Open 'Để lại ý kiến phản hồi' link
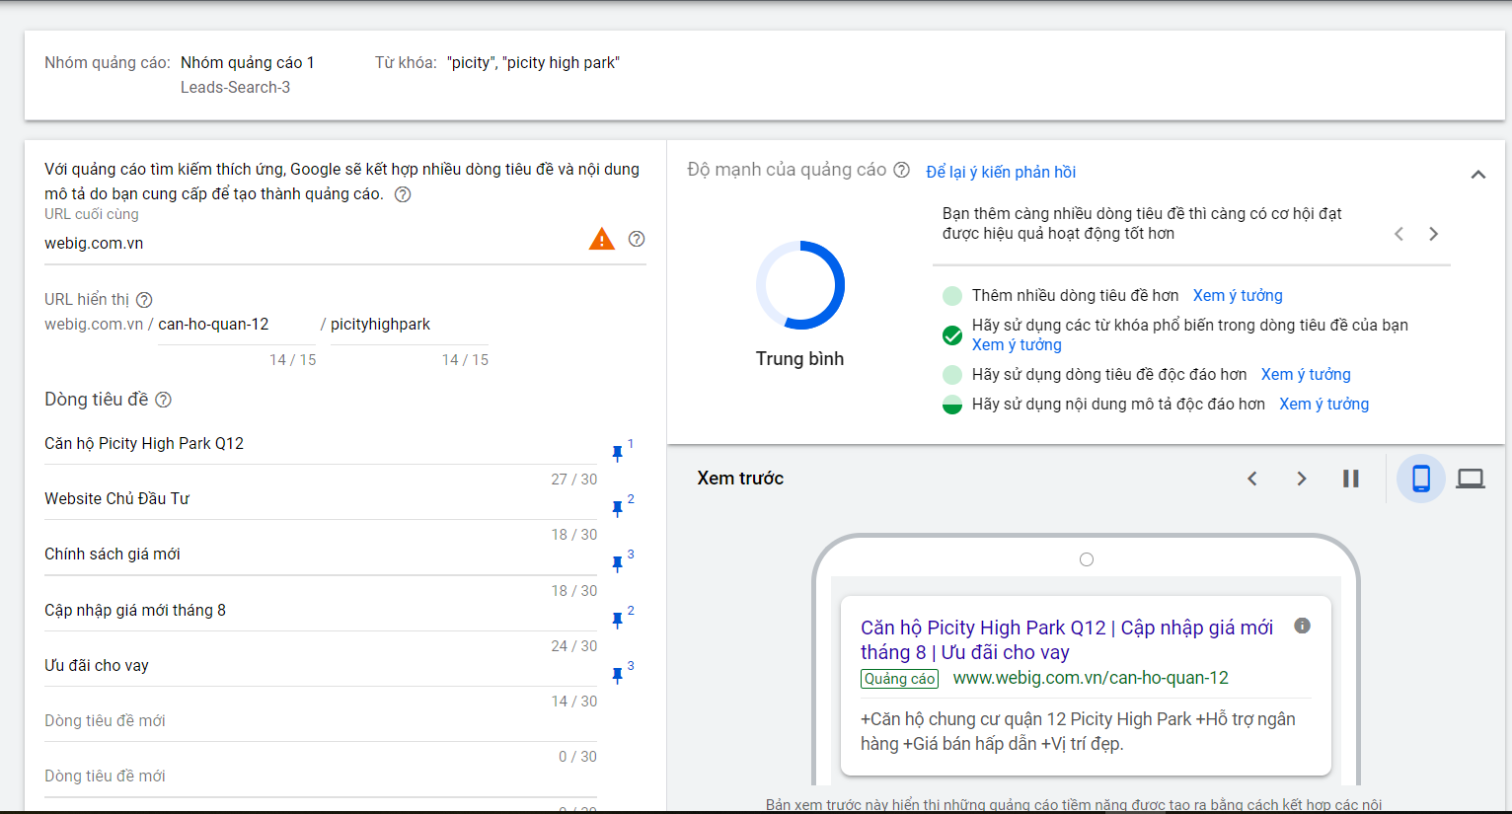 (1000, 172)
